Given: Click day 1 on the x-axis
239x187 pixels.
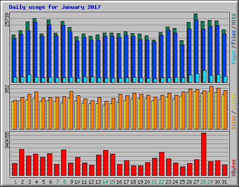Looking at the screenshot, I should (15, 182).
